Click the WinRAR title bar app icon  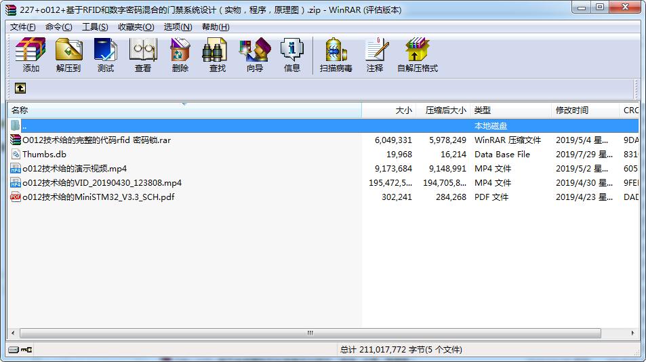pos(11,9)
